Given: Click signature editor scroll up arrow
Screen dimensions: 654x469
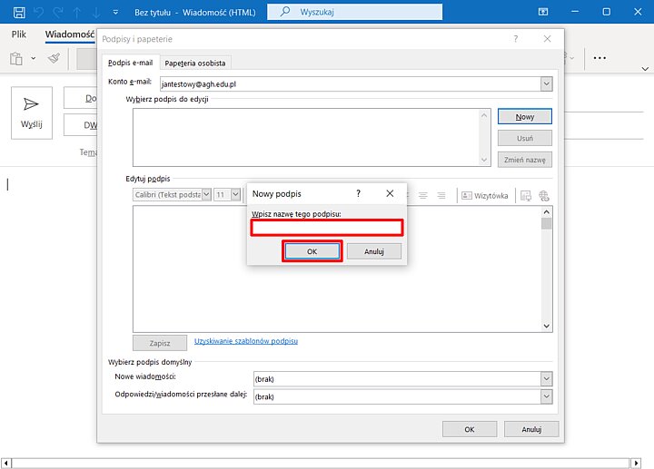Looking at the screenshot, I should point(547,212).
